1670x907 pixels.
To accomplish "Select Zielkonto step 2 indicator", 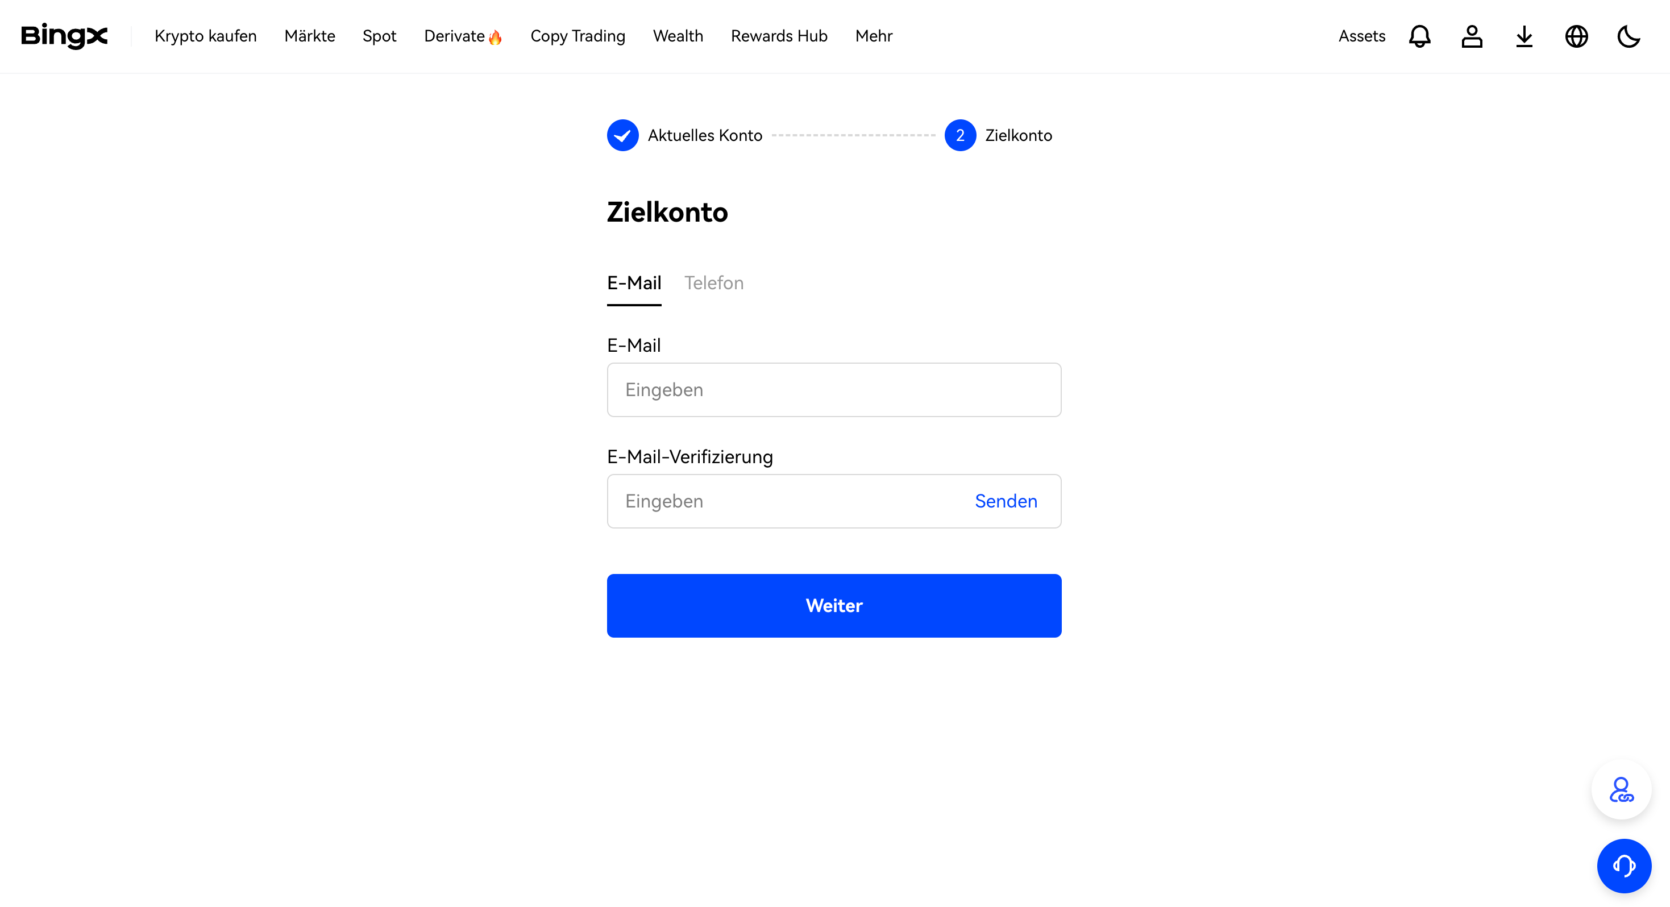I will click(x=957, y=134).
